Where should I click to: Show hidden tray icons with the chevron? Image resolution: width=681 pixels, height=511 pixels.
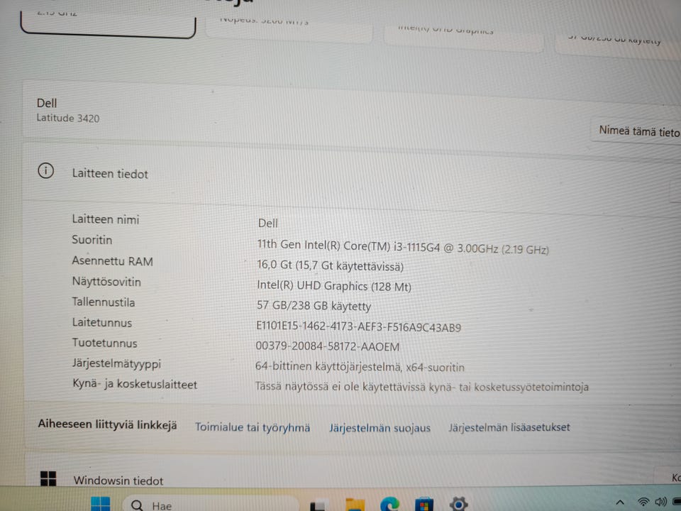[620, 502]
